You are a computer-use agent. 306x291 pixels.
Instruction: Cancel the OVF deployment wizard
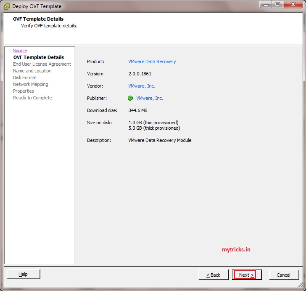(284, 275)
